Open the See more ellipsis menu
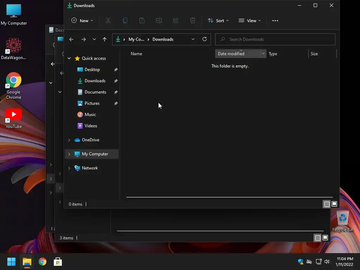The width and height of the screenshot is (360, 270). 275,21
